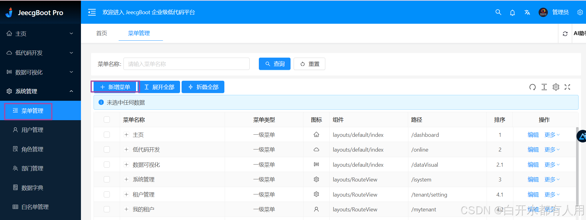The width and height of the screenshot is (586, 220).
Task: Open 菜单管理 in the sidebar
Action: pyautogui.click(x=40, y=111)
